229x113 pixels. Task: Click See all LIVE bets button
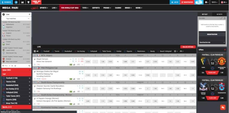click(188, 47)
